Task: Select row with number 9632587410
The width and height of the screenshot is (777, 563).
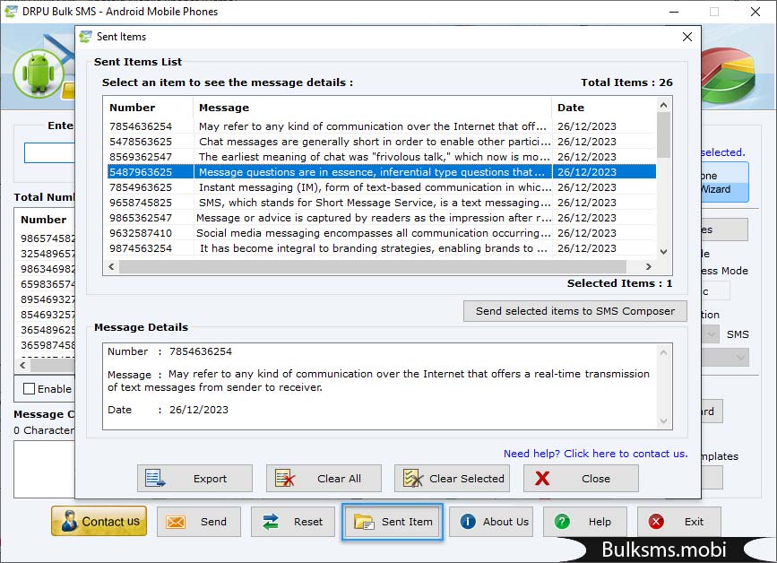Action: coord(382,233)
